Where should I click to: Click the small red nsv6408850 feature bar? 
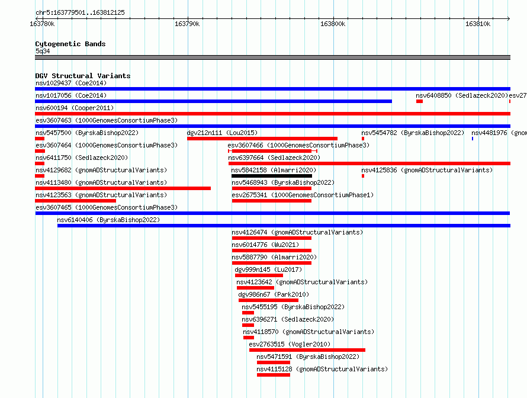click(419, 101)
